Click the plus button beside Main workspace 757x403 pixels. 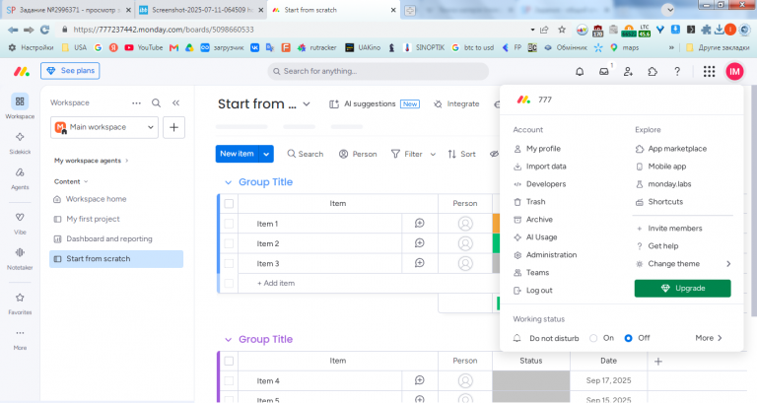pyautogui.click(x=173, y=127)
